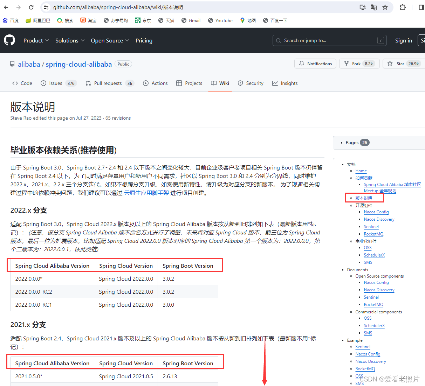The width and height of the screenshot is (425, 386).
Task: Click the Sign in link
Action: coord(404,40)
